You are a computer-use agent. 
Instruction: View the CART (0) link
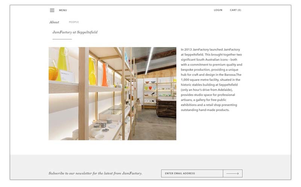click(236, 10)
